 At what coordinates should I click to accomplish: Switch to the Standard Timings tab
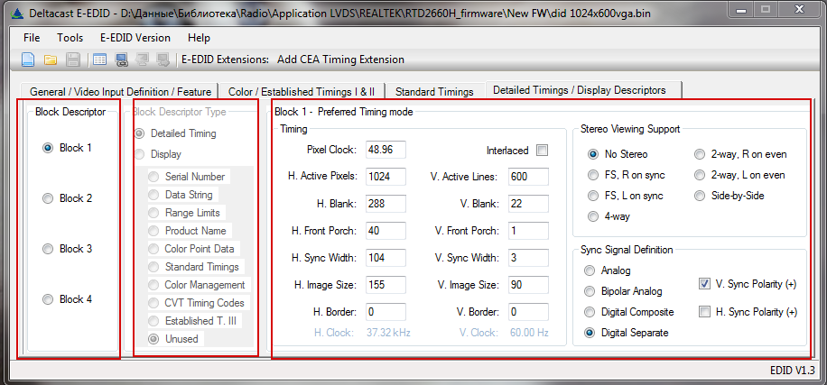click(434, 91)
